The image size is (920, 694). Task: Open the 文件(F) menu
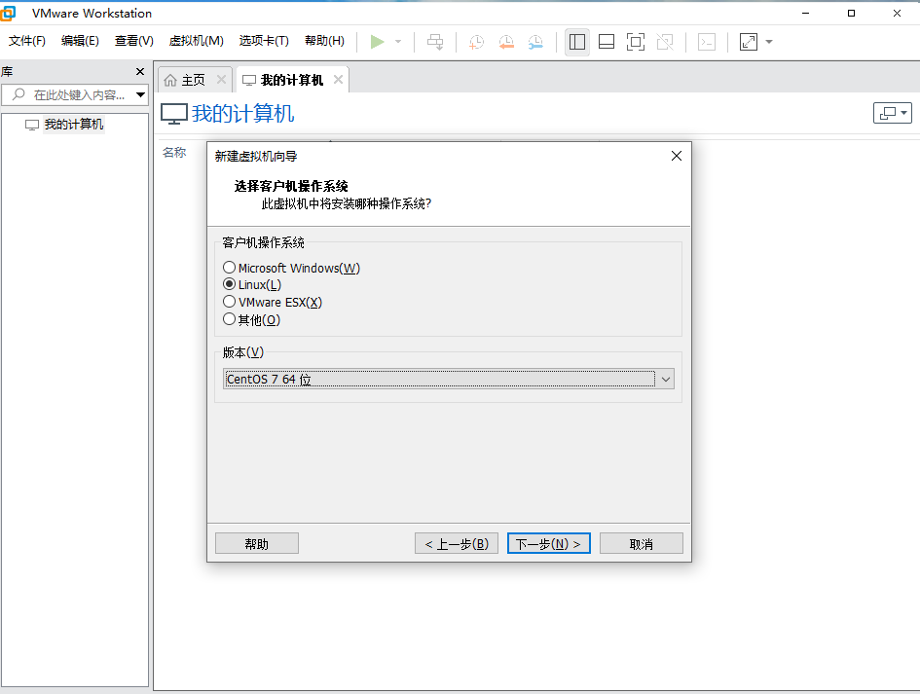[27, 41]
